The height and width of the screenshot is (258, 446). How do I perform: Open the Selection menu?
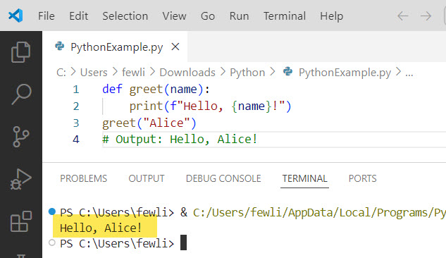tap(125, 16)
